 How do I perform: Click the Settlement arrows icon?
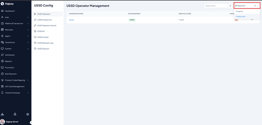tap(2, 55)
